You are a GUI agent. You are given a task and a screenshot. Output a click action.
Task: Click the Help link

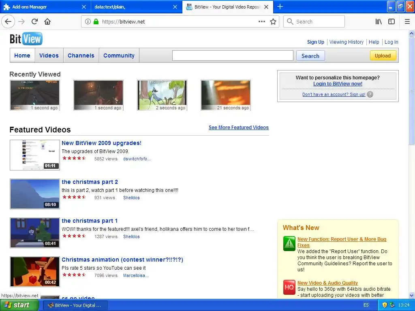click(x=374, y=42)
